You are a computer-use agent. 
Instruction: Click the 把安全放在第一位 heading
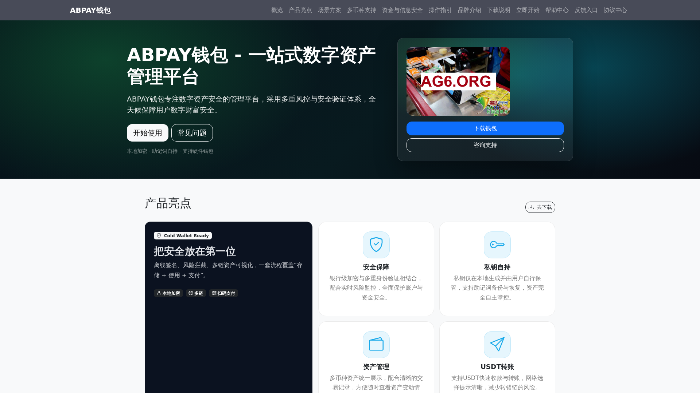195,251
